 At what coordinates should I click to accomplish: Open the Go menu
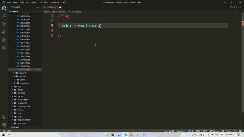(40, 2)
